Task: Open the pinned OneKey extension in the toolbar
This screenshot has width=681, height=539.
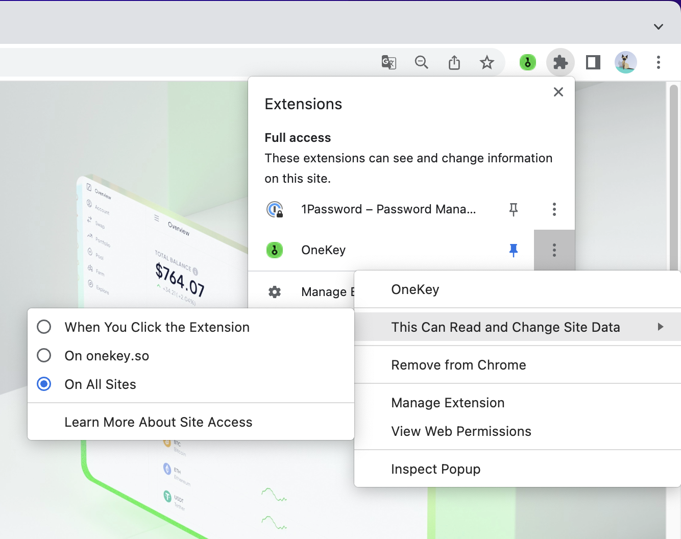Action: pos(528,62)
